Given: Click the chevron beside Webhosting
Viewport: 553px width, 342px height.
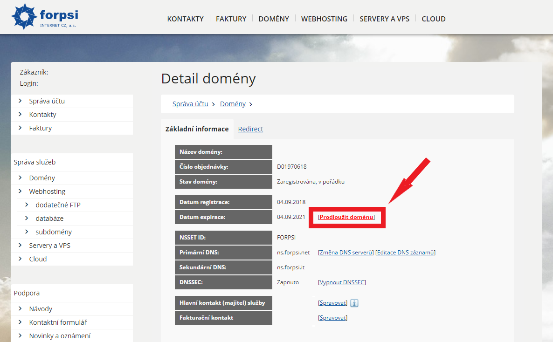Looking at the screenshot, I should [20, 191].
